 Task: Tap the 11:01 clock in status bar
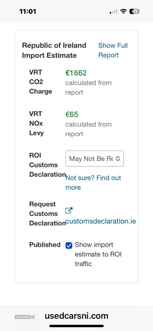point(28,11)
